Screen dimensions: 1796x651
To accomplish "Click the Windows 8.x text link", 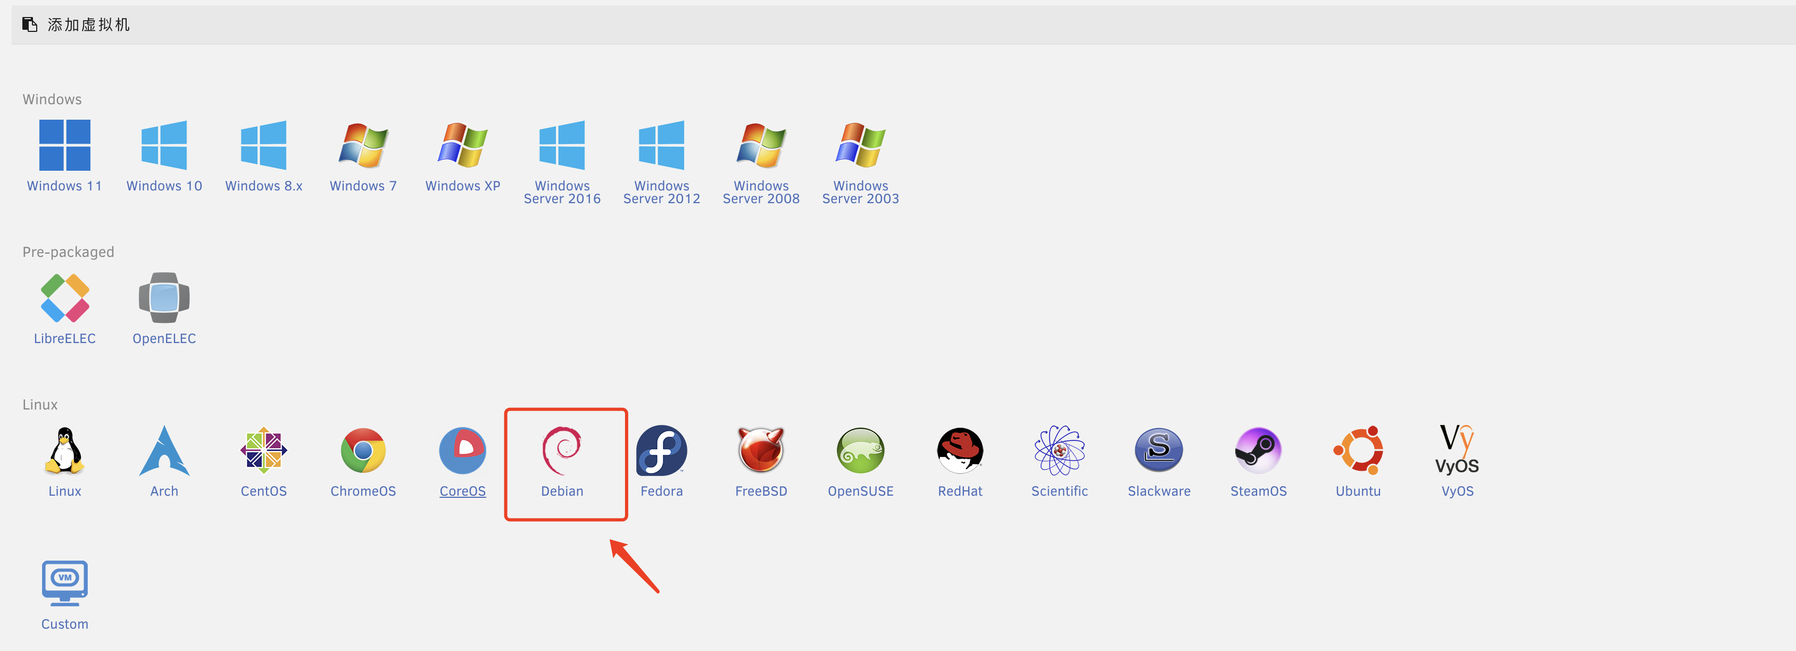I will point(263,186).
